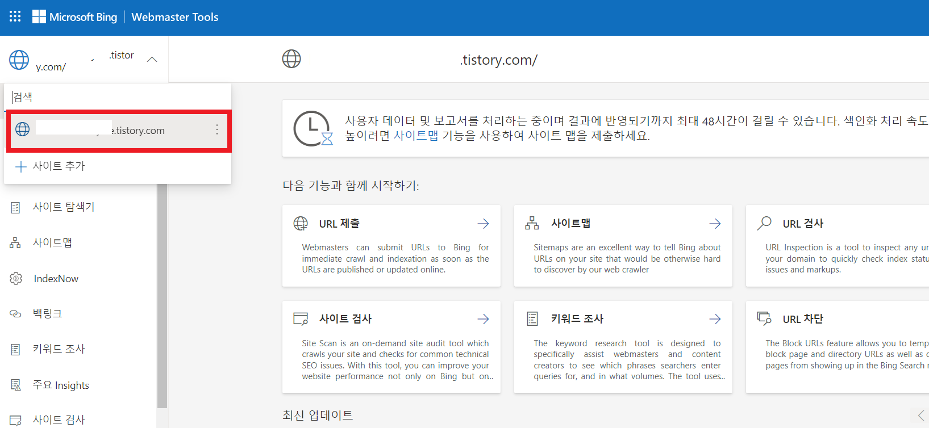Screen dimensions: 929x428
Task: Click the globe icon in site selector header
Action: tap(19, 60)
